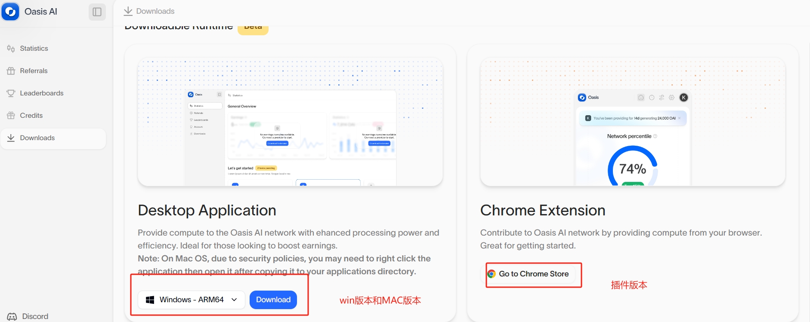Click the gear icon in extension preview

click(671, 98)
